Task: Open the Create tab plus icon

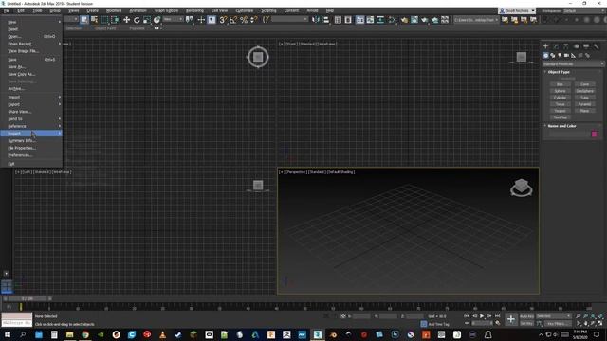Action: [x=546, y=46]
